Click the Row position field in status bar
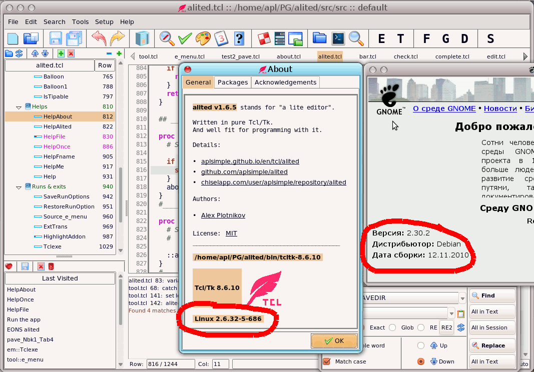The height and width of the screenshot is (372, 534). click(x=170, y=364)
